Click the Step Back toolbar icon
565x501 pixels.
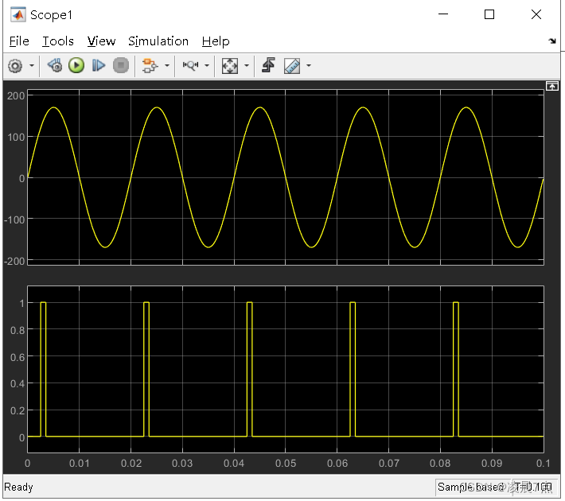55,65
